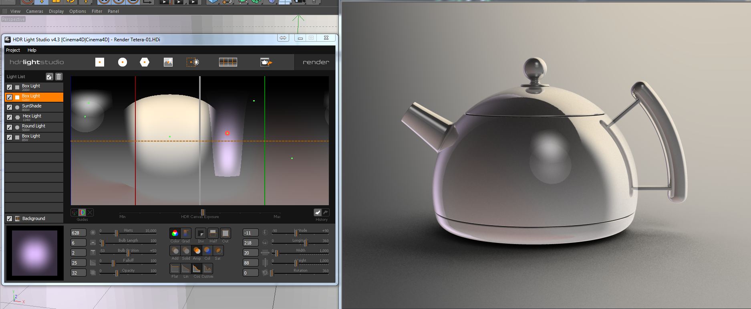751x309 pixels.
Task: Toggle checkbox of Box Light 85W
Action: click(9, 137)
